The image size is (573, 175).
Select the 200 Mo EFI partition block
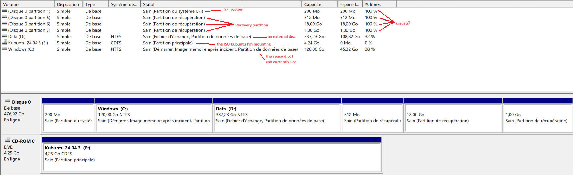click(x=68, y=118)
